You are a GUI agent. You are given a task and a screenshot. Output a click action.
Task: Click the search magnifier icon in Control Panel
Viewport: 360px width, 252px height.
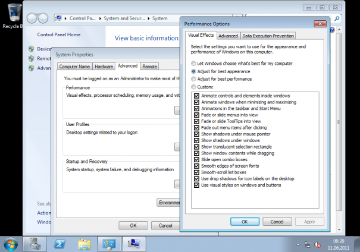click(x=337, y=18)
